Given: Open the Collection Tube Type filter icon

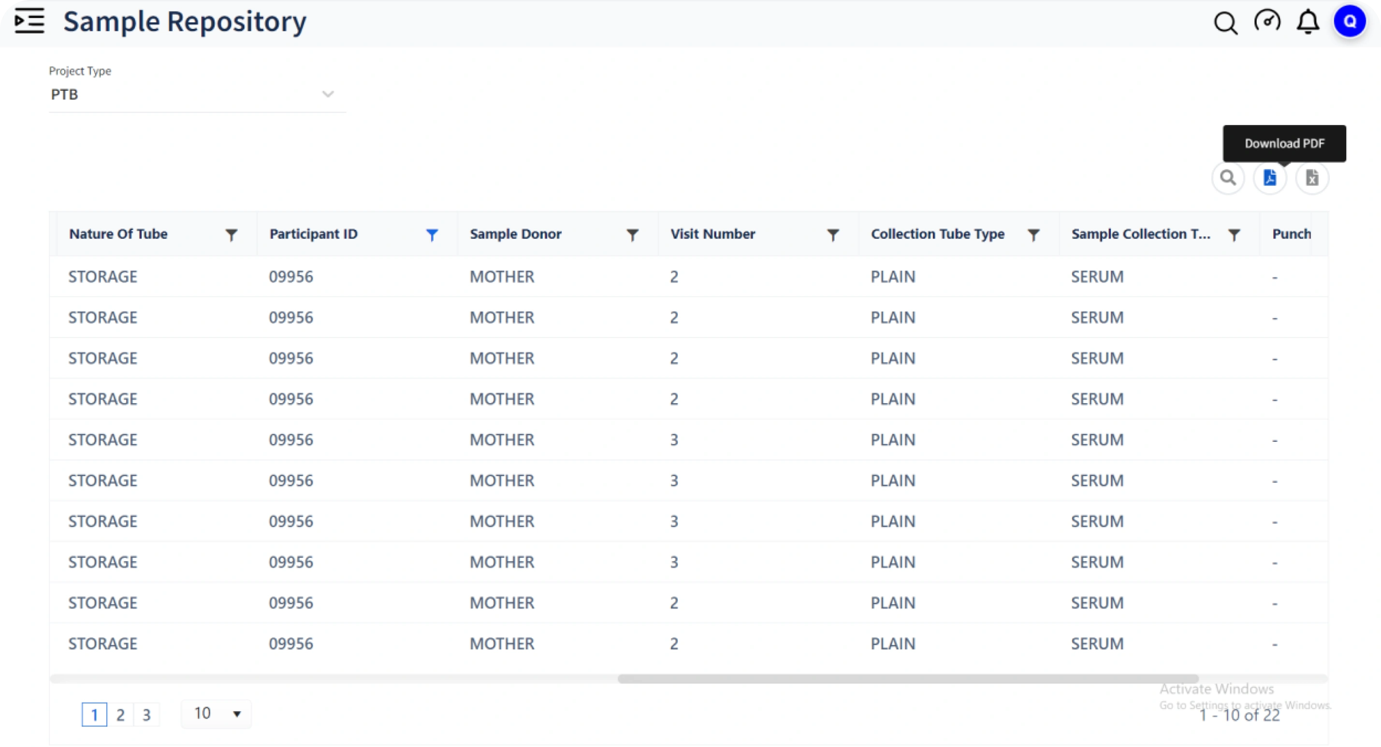Looking at the screenshot, I should [x=1033, y=235].
